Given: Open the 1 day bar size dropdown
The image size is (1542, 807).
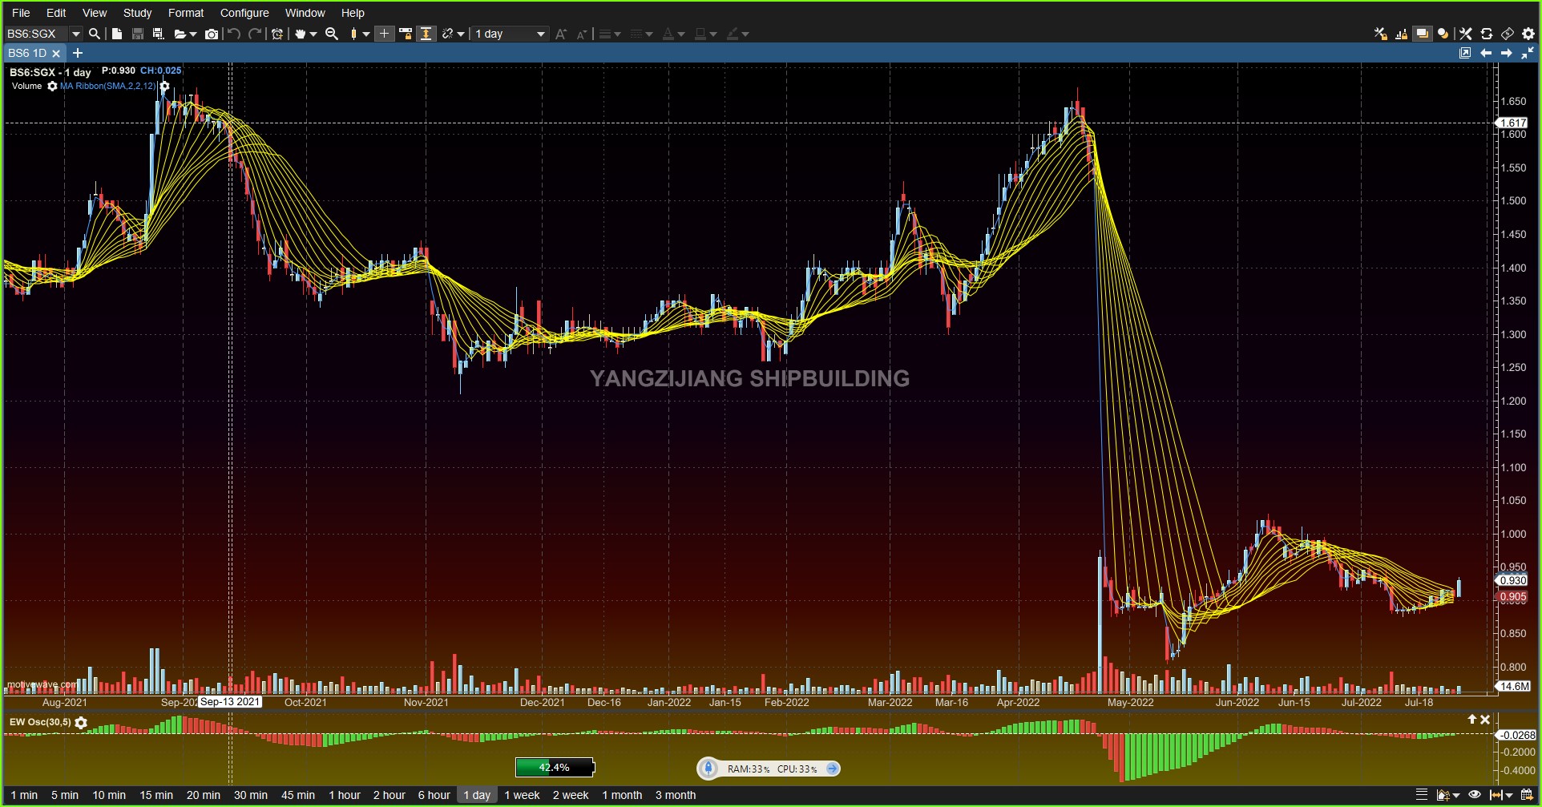Looking at the screenshot, I should (510, 34).
